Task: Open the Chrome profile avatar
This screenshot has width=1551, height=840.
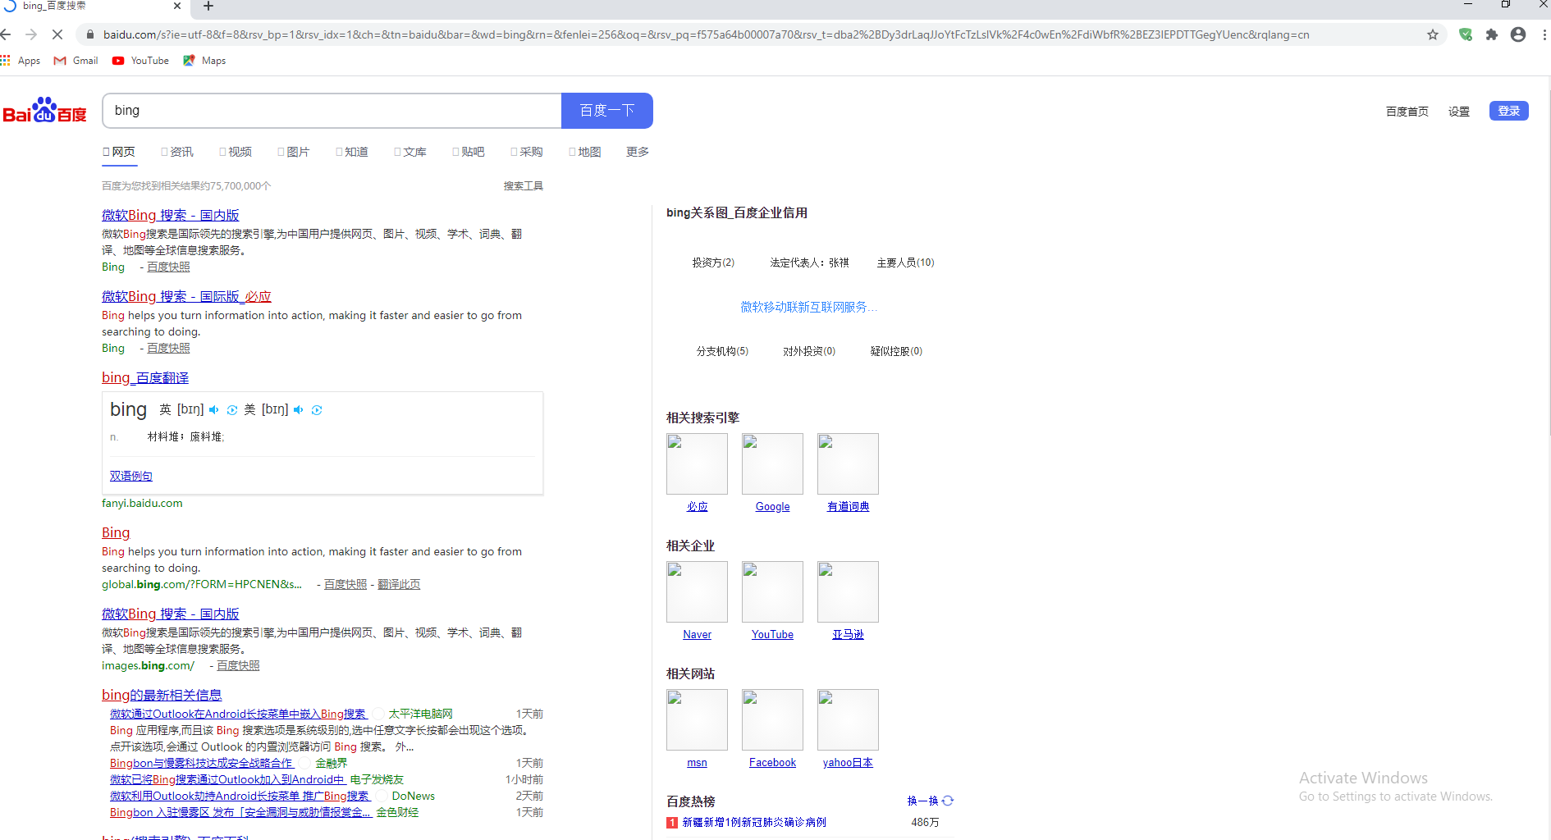Action: click(x=1518, y=34)
